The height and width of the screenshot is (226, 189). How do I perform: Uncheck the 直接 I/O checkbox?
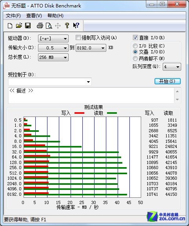pyautogui.click(x=135, y=38)
